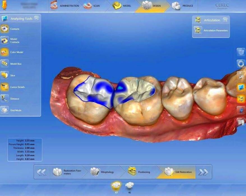Switch to the Administration phase
The height and width of the screenshot is (196, 246).
coord(65,6)
